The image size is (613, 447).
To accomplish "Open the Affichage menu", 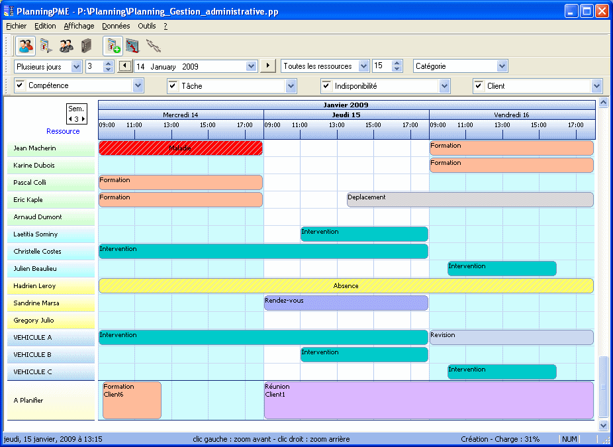I will pyautogui.click(x=79, y=26).
